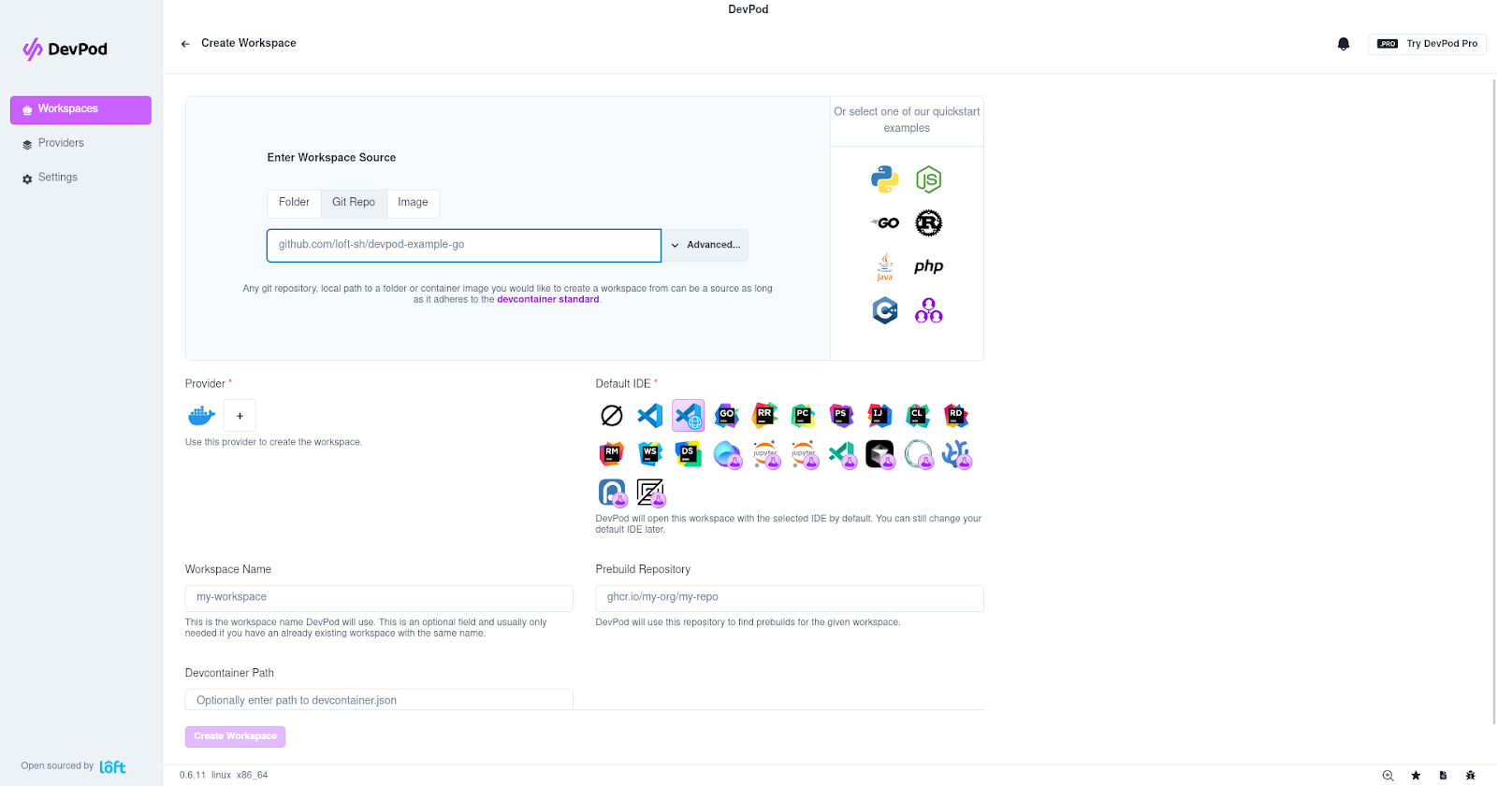Focus the Prebuild Repository input field

tap(790, 598)
